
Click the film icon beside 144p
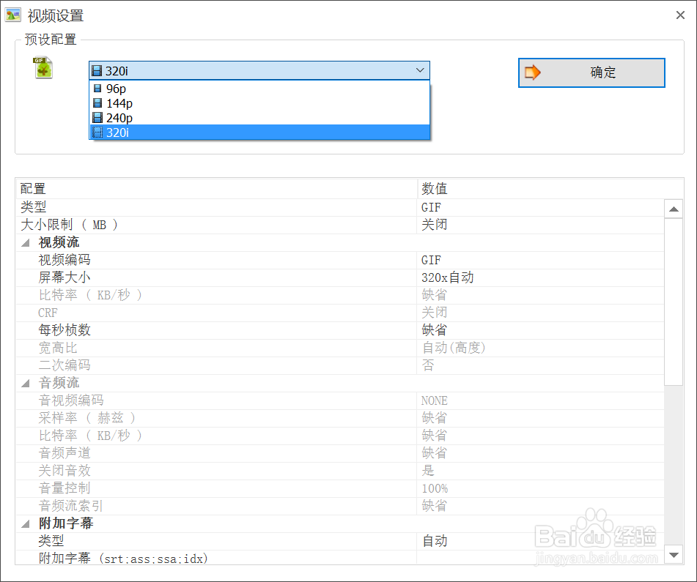(97, 103)
